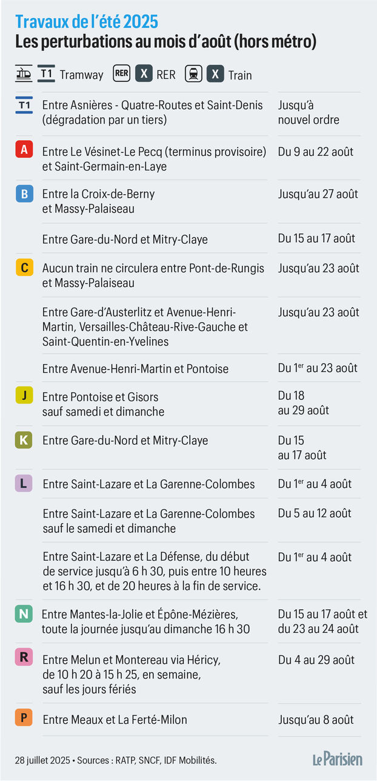Click the train pictogram in the legend
Image resolution: width=377 pixels, height=781 pixels.
pos(194,74)
